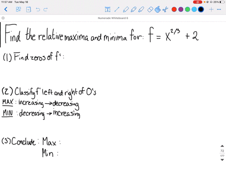Open the page thumbnails grid view
This screenshot has width=226, height=169.
pyautogui.click(x=18, y=9)
